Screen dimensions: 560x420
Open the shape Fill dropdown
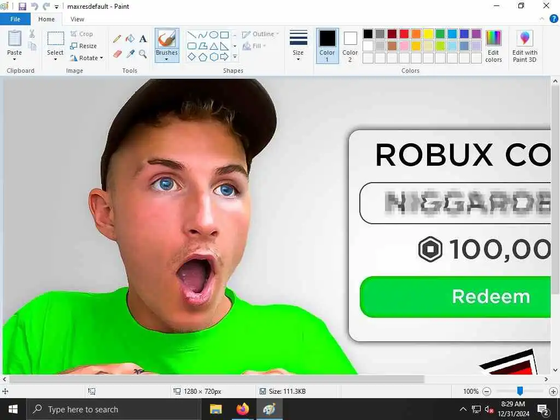coord(254,46)
